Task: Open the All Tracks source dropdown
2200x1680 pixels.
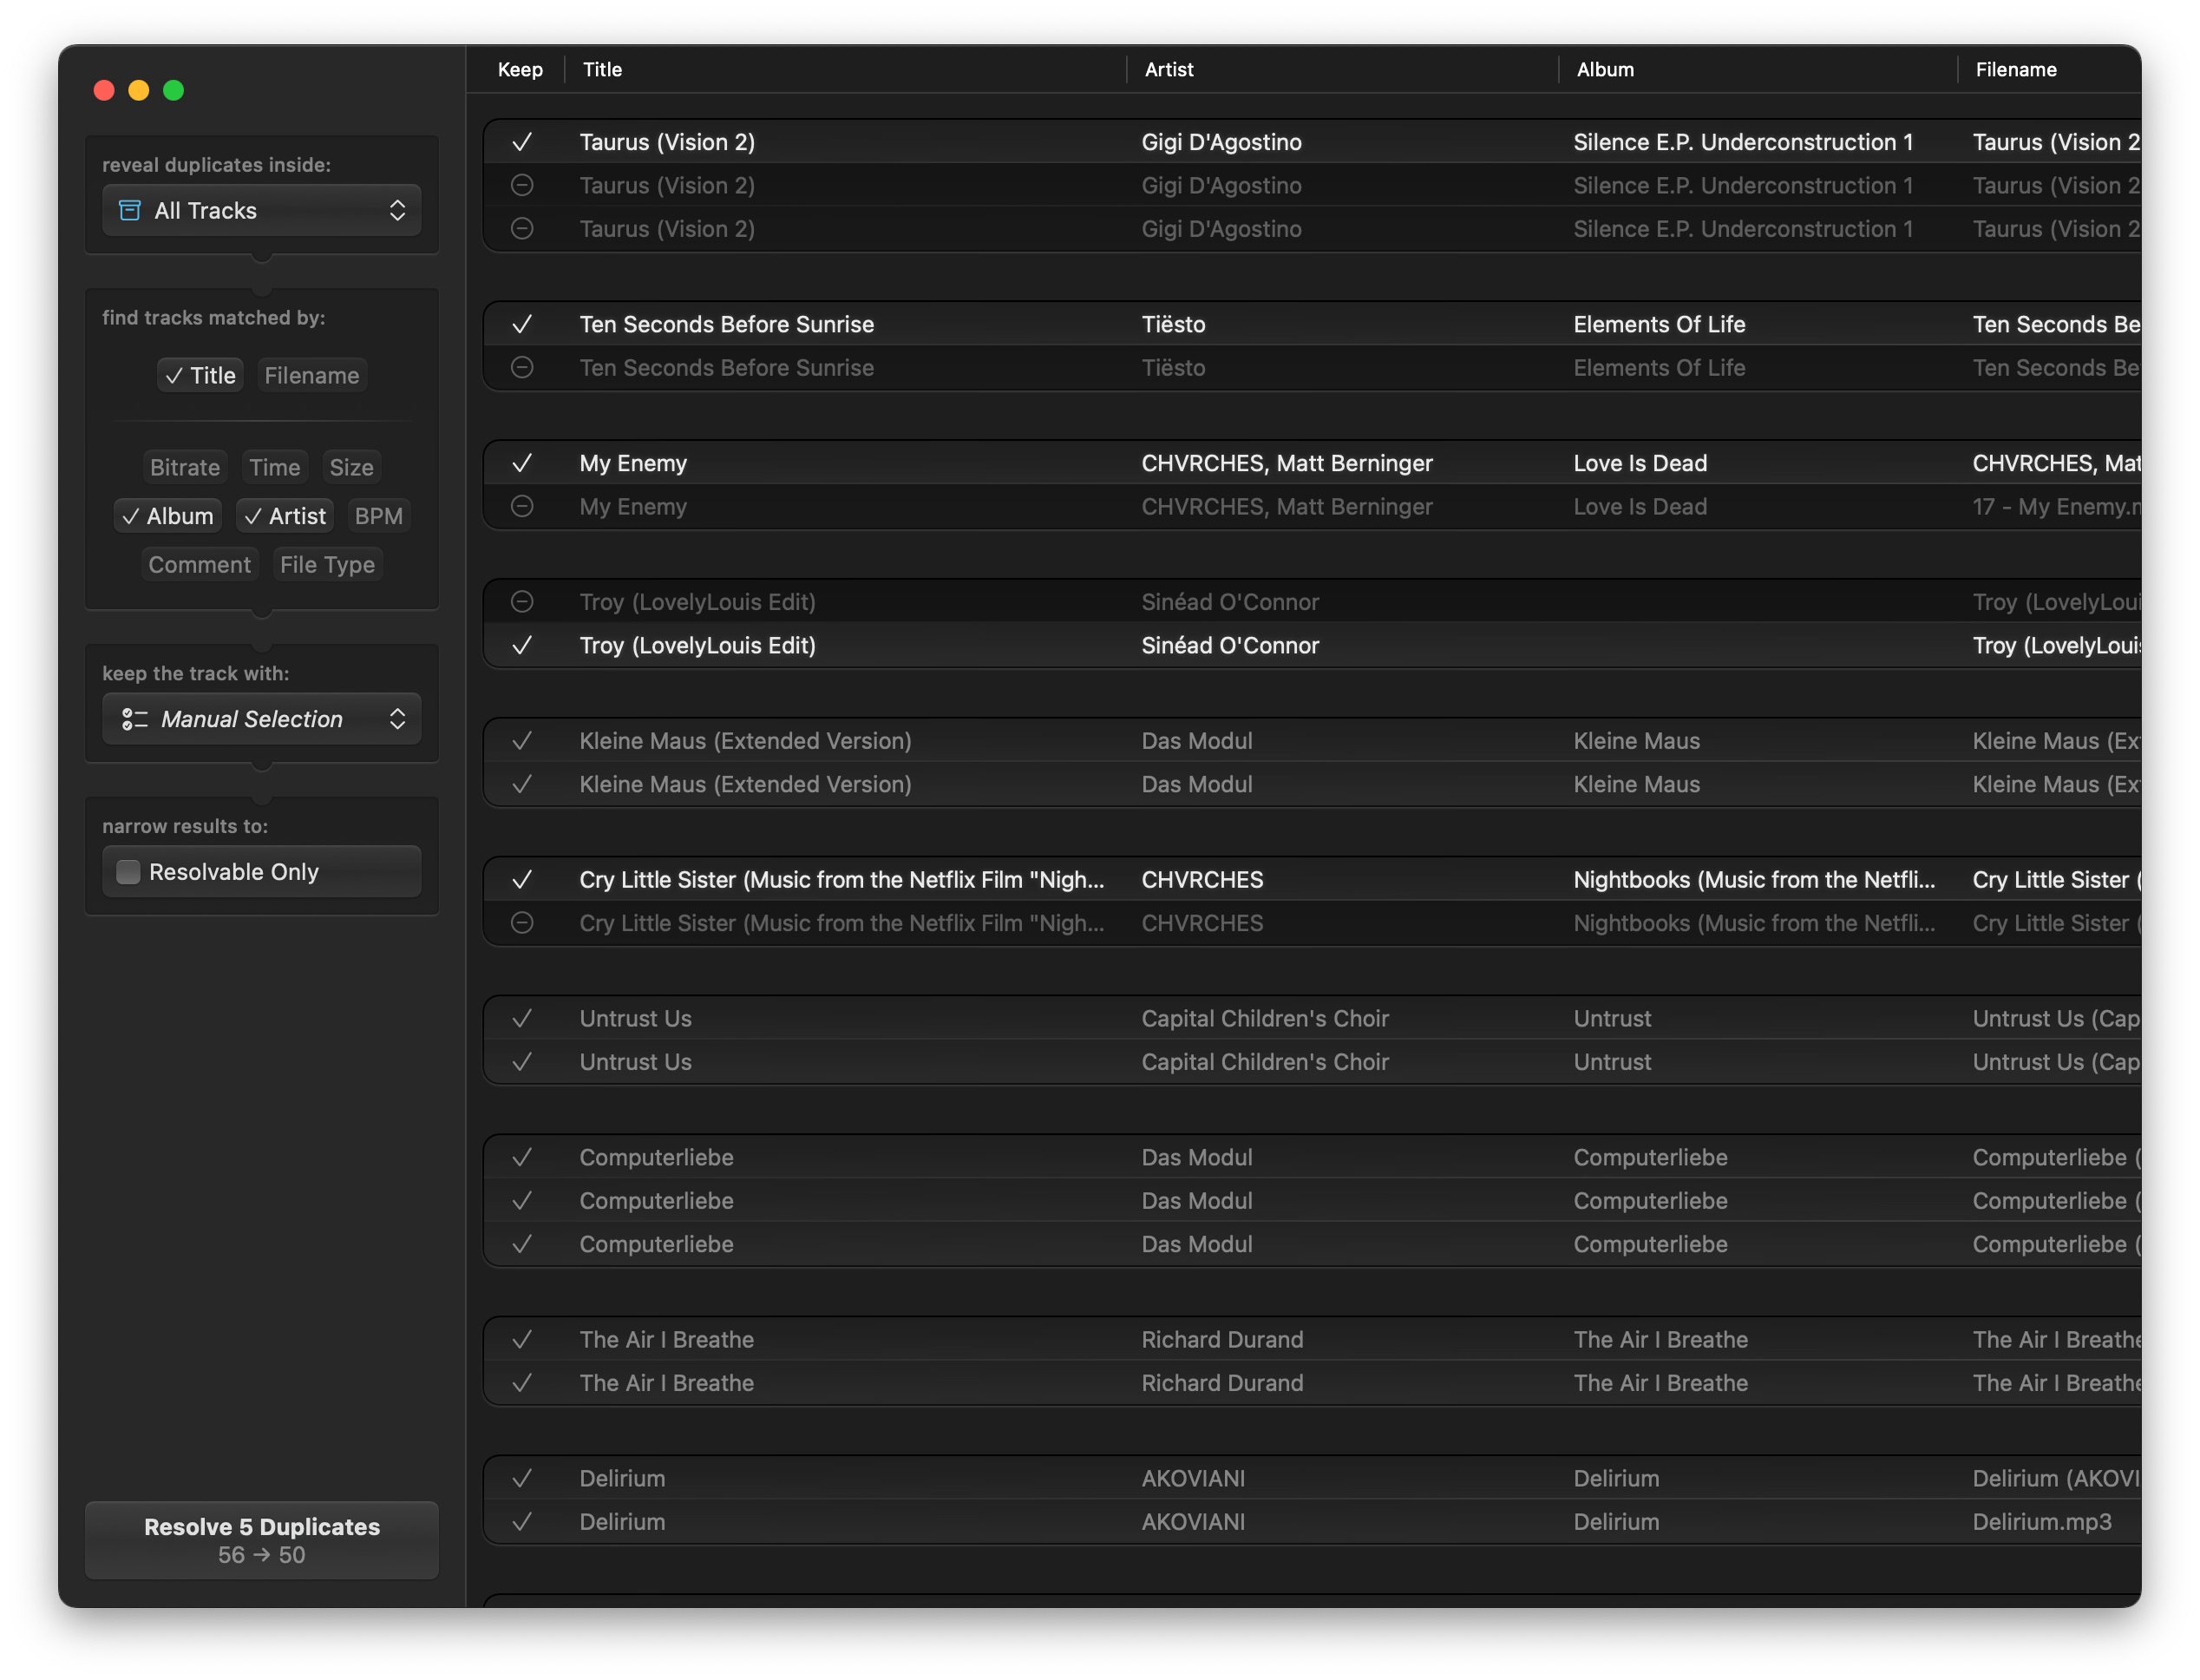Action: click(262, 210)
